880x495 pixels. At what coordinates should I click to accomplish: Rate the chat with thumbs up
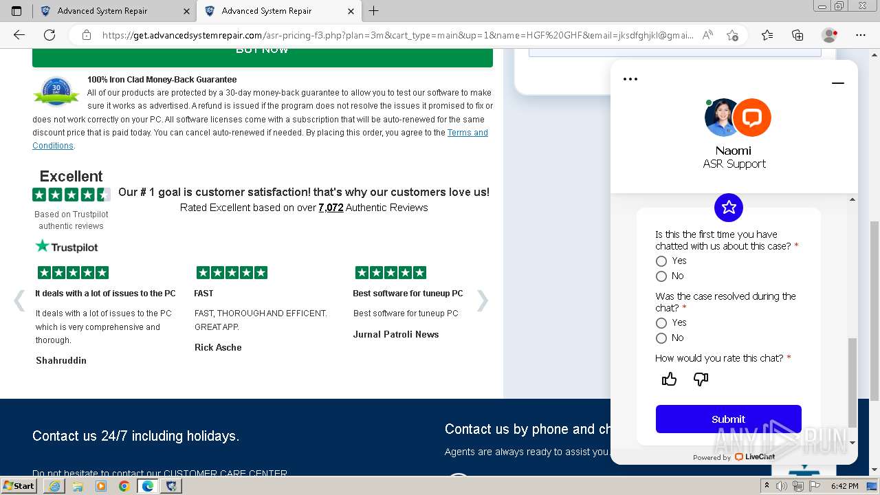click(669, 379)
